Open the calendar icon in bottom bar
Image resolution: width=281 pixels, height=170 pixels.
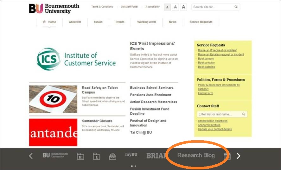pos(227,156)
